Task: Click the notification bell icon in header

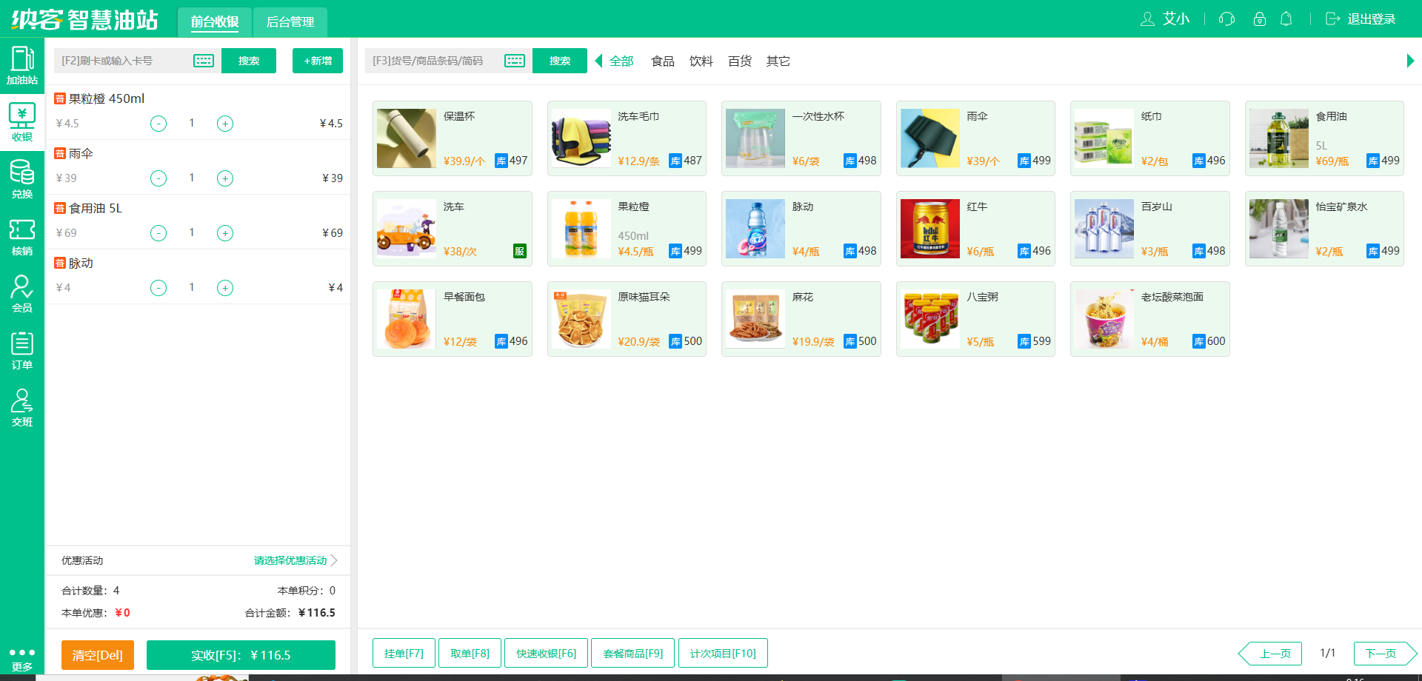Action: (1286, 19)
